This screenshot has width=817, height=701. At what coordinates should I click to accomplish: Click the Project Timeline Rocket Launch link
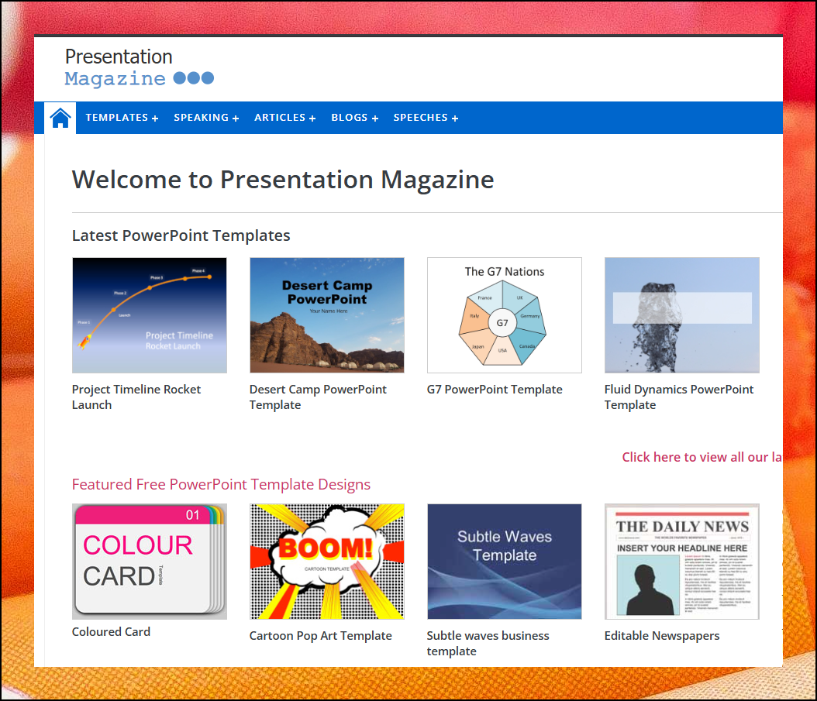[136, 397]
